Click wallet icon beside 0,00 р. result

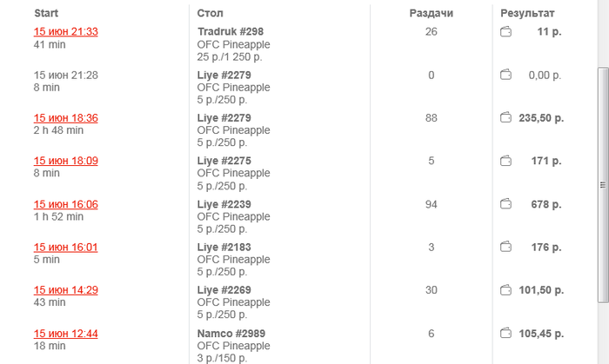click(x=506, y=76)
